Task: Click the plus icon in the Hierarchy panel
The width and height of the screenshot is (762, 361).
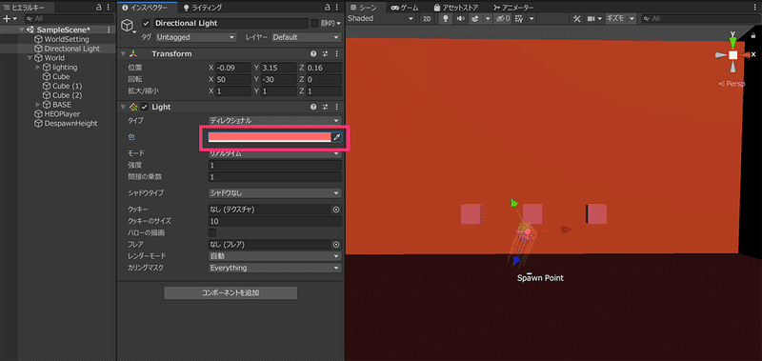Action: [7, 18]
